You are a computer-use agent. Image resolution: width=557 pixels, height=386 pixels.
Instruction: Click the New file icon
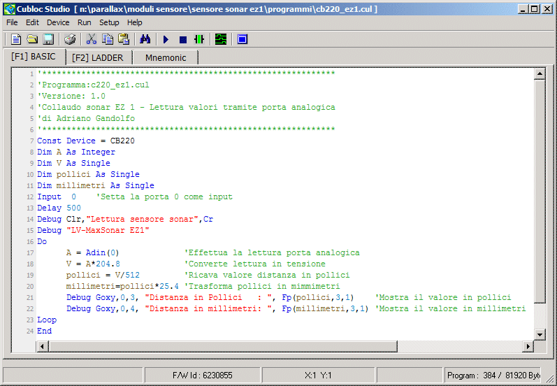click(x=15, y=39)
